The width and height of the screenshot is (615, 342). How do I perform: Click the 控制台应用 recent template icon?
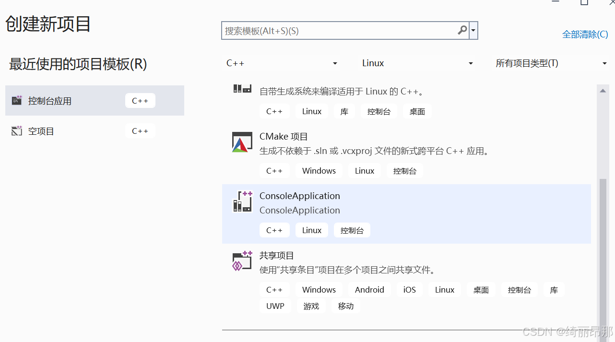[17, 101]
